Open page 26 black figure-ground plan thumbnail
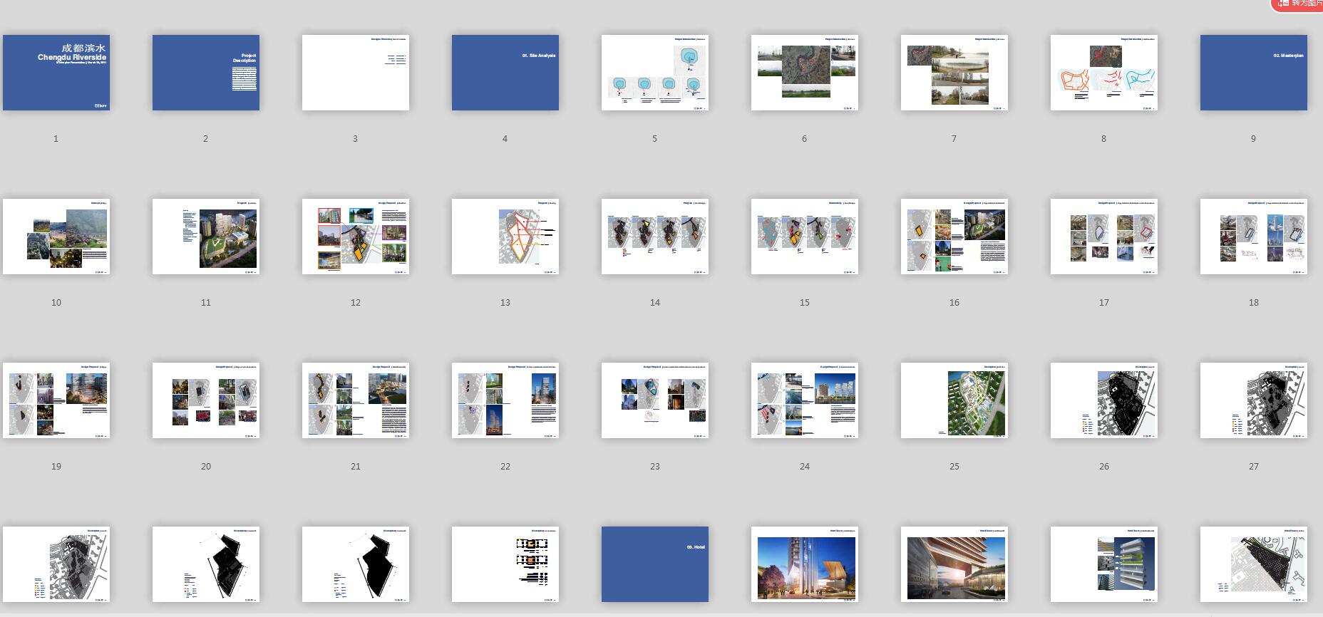 coord(1104,400)
